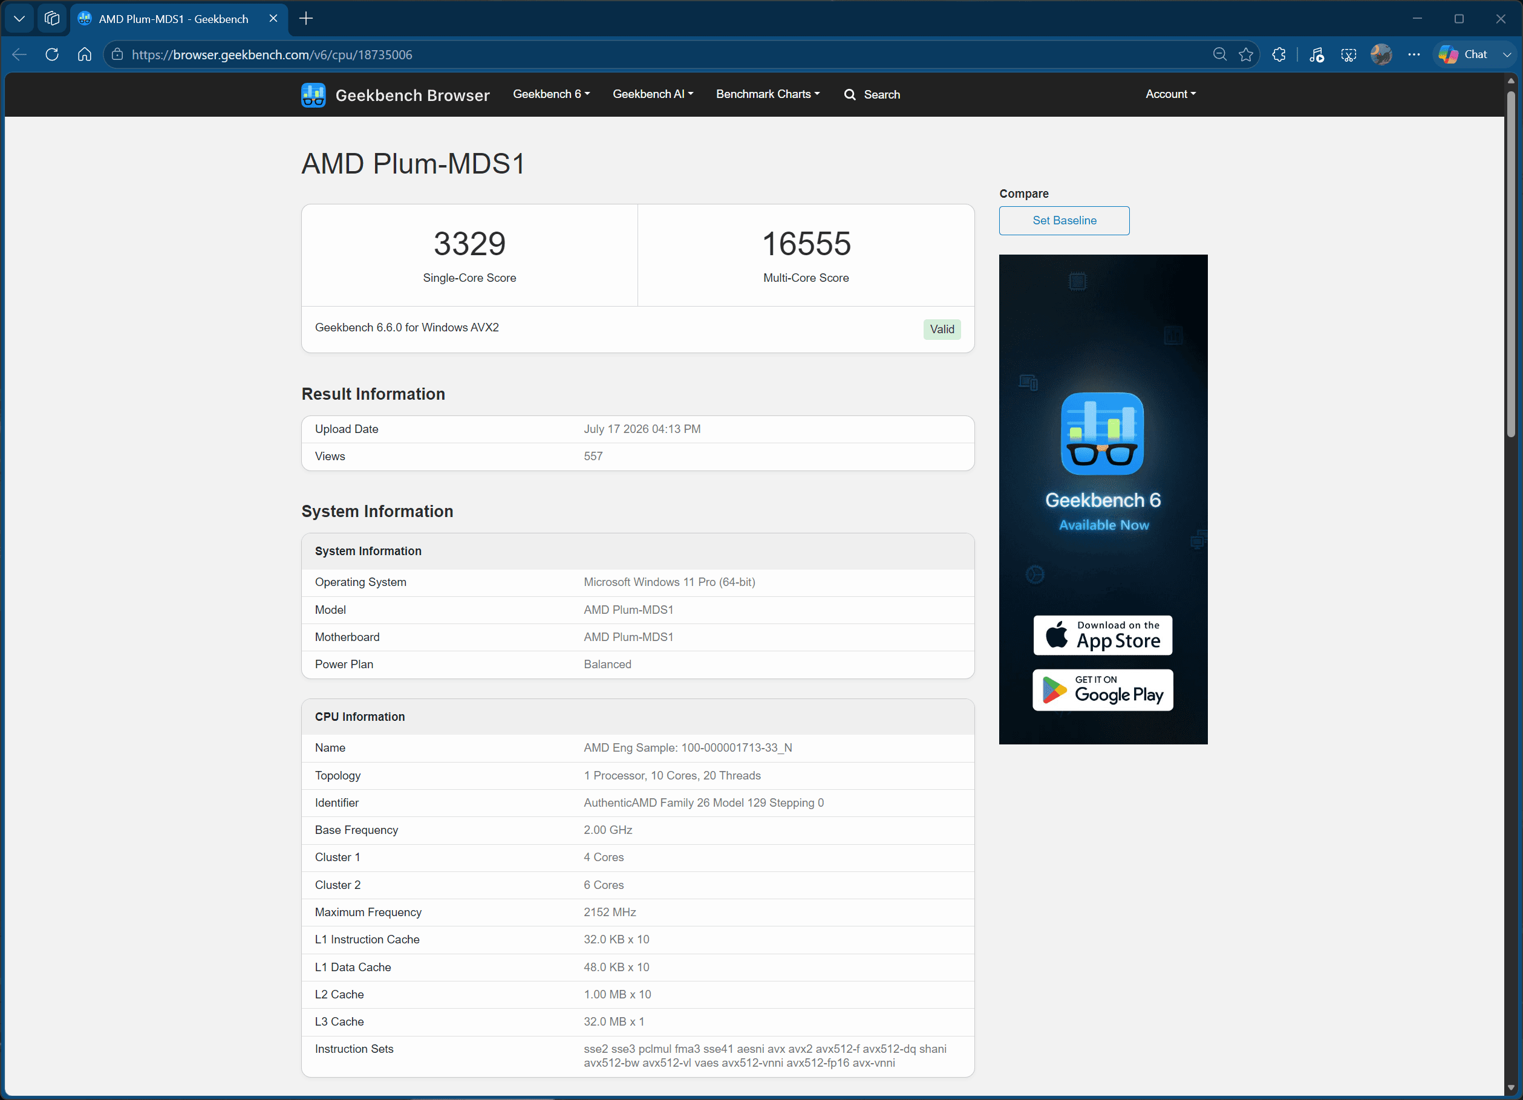
Task: Click the upload date July 17 2026 04:13 PM
Action: click(642, 429)
